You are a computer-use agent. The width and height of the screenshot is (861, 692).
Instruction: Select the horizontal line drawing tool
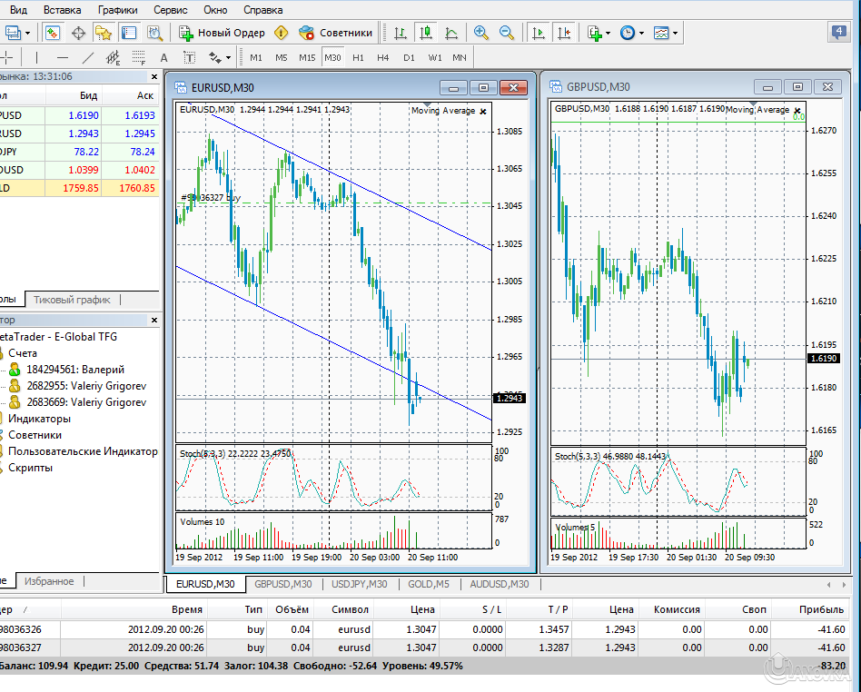coord(62,57)
